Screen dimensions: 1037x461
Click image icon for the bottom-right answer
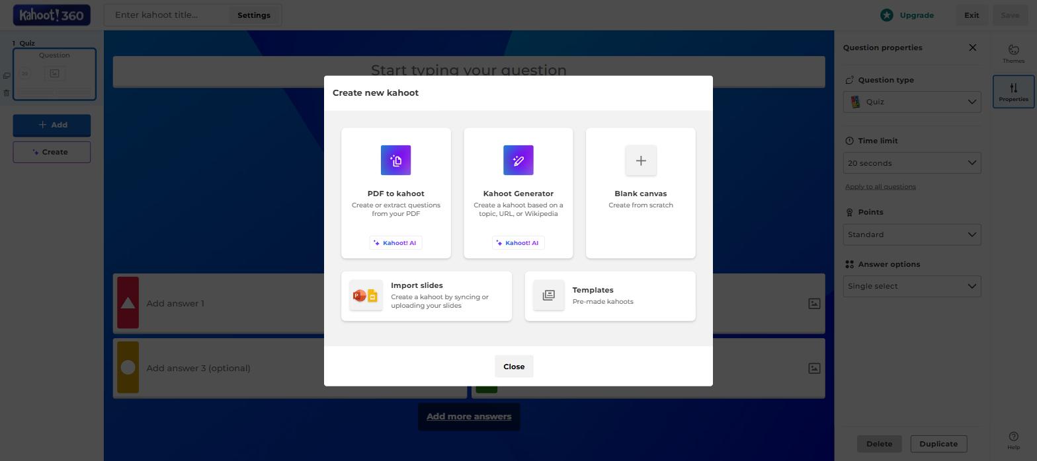[x=814, y=368]
